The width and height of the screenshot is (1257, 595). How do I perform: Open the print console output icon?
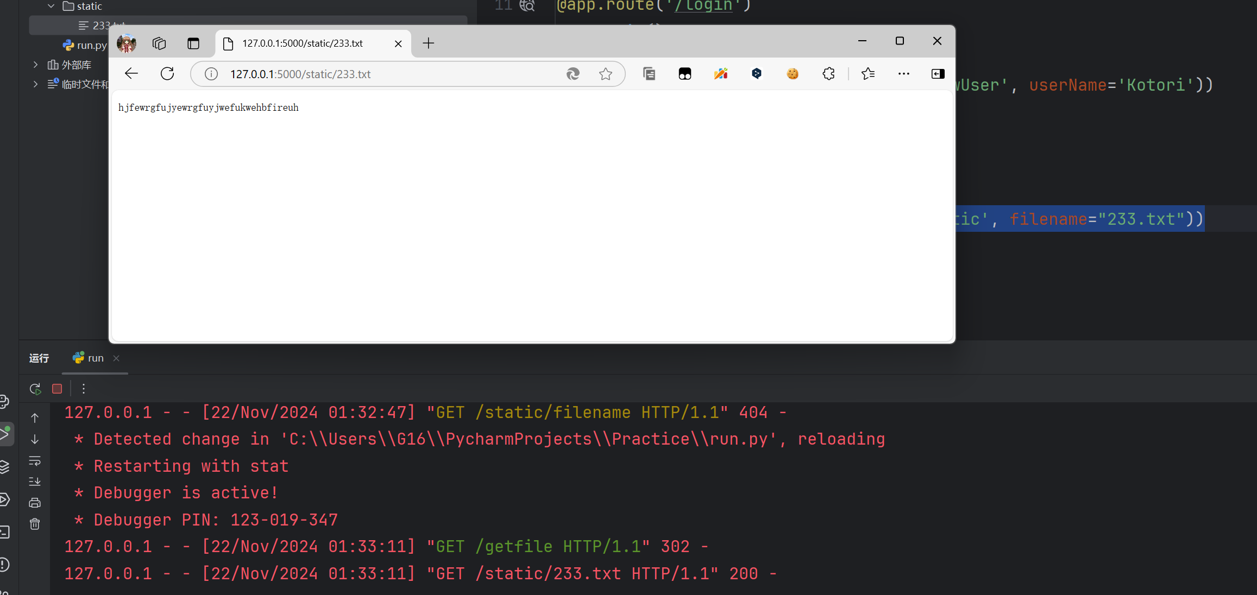point(35,502)
